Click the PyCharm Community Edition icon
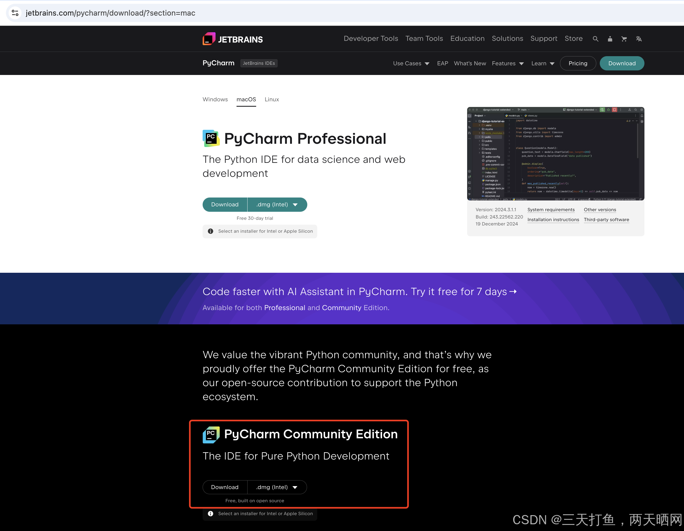 (211, 435)
